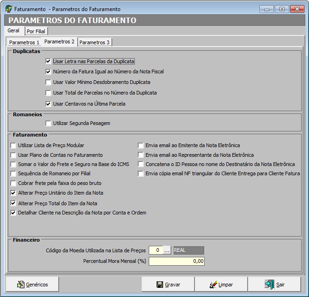The width and height of the screenshot is (309, 297).
Task: Switch to the Parametros 1 tab
Action: click(24, 42)
